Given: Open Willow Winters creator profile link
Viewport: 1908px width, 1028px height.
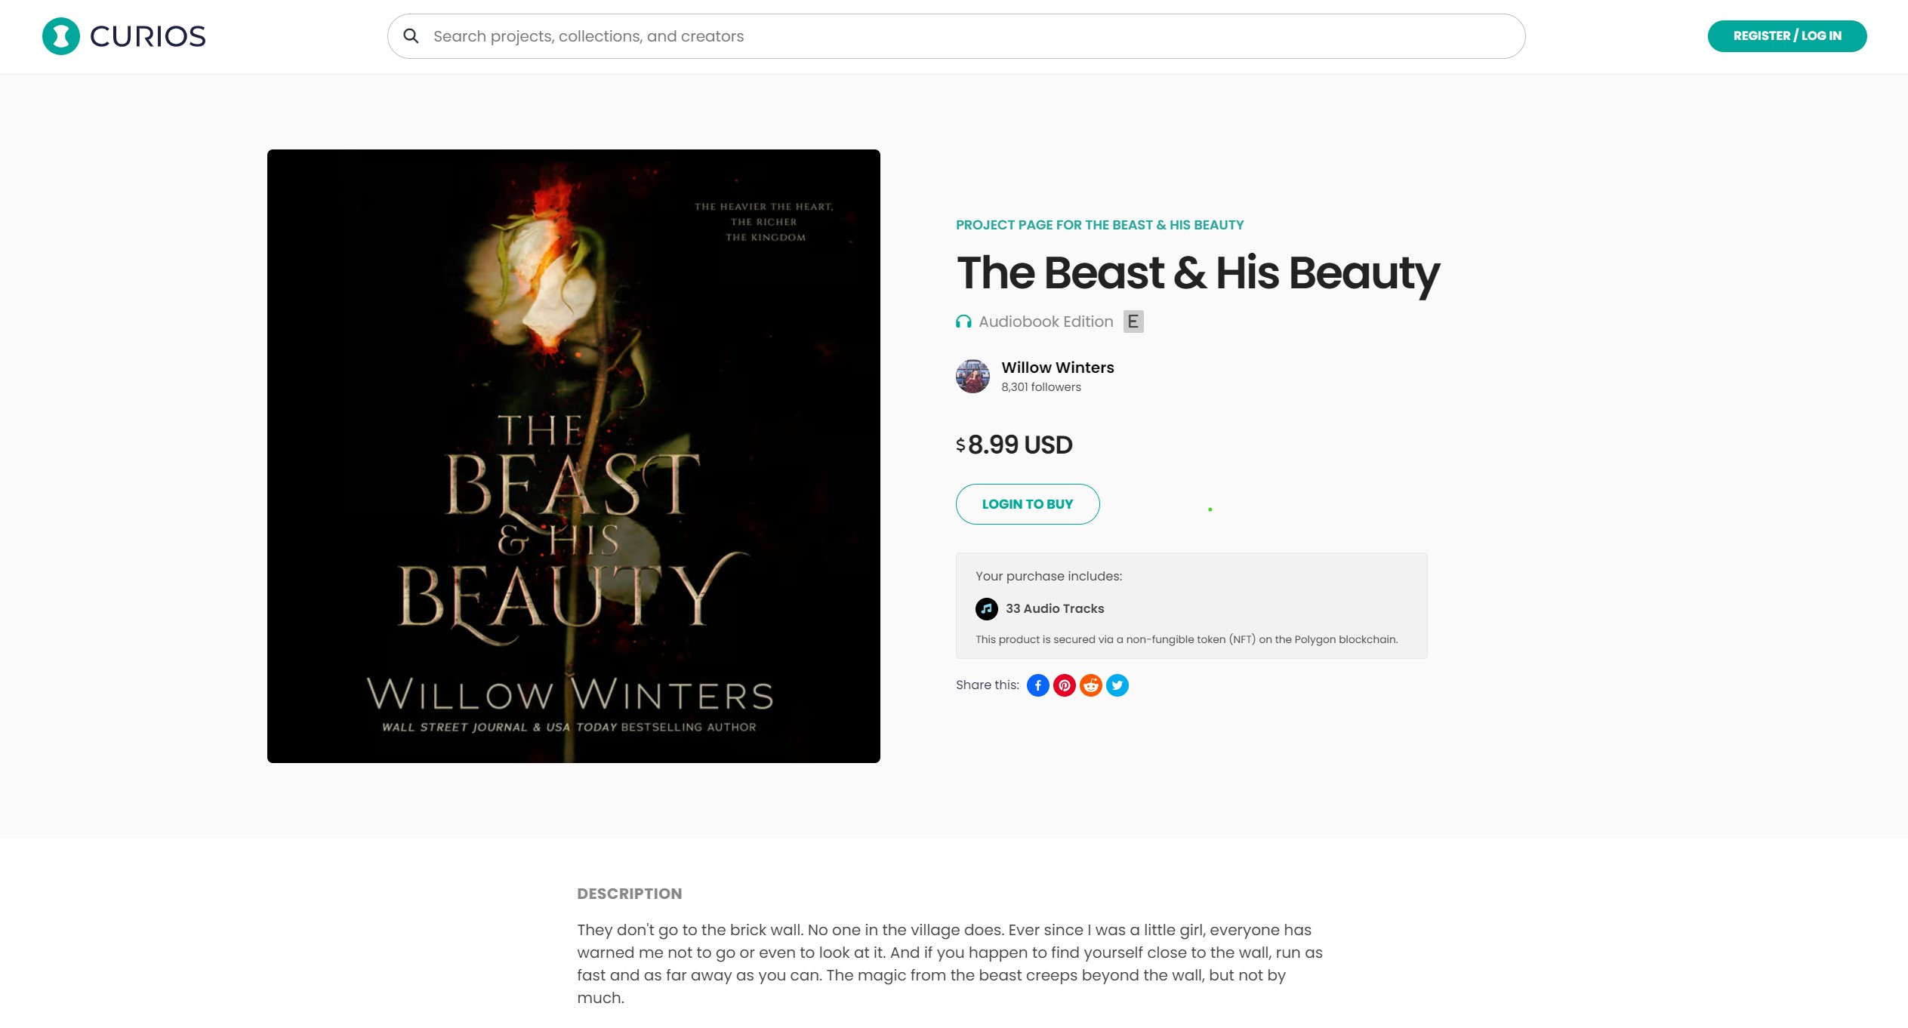Looking at the screenshot, I should [x=1058, y=368].
